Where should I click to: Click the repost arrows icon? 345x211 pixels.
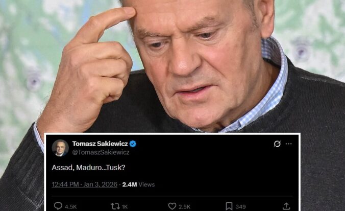pos(115,206)
